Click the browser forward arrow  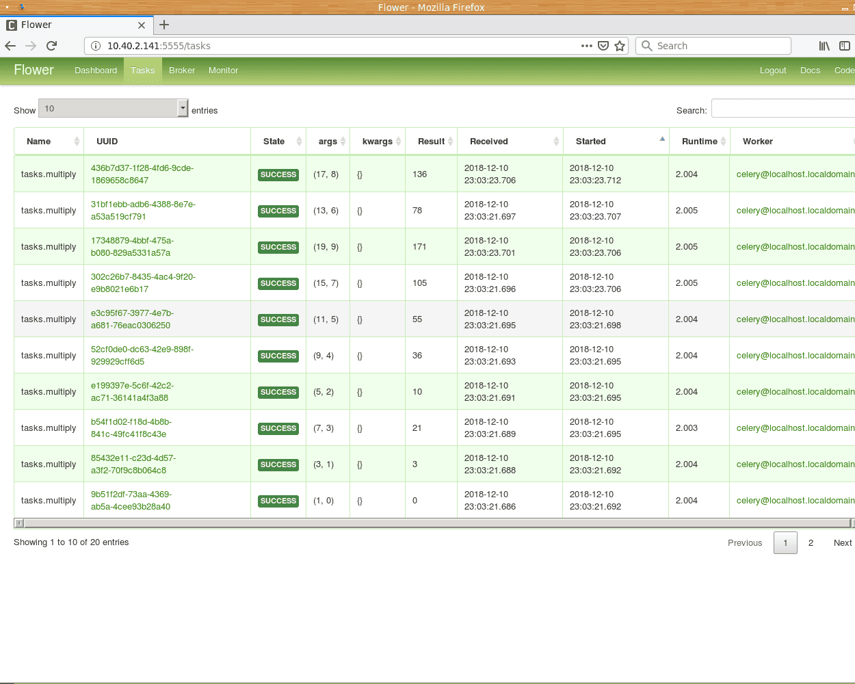[31, 46]
